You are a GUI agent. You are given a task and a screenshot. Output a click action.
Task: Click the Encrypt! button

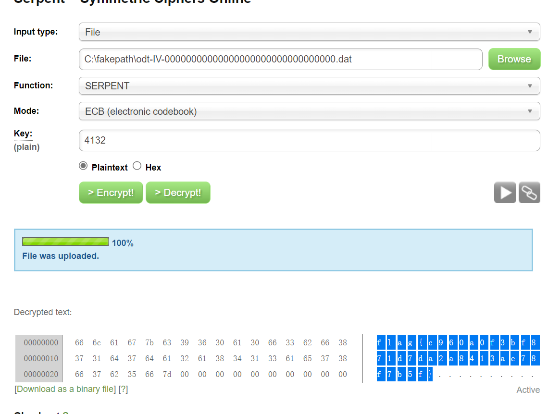tap(111, 192)
